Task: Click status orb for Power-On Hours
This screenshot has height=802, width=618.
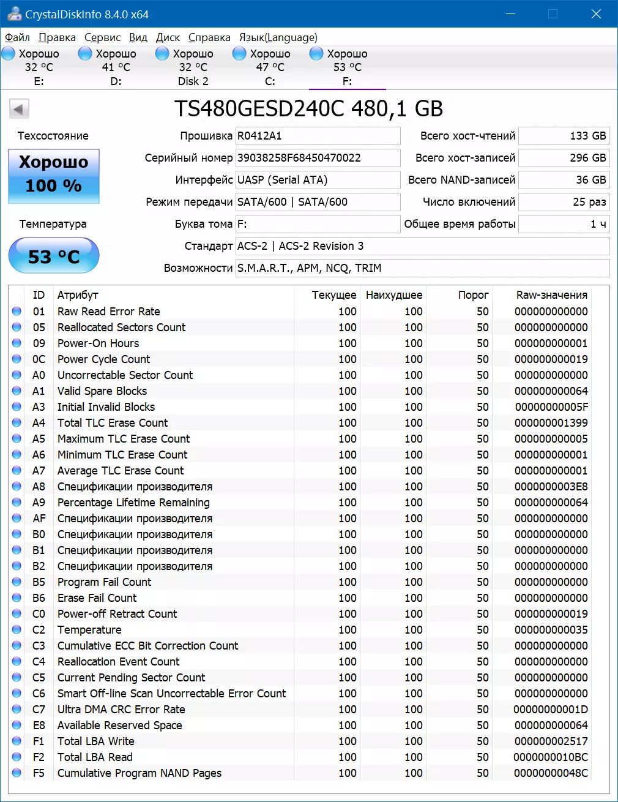Action: tap(17, 343)
